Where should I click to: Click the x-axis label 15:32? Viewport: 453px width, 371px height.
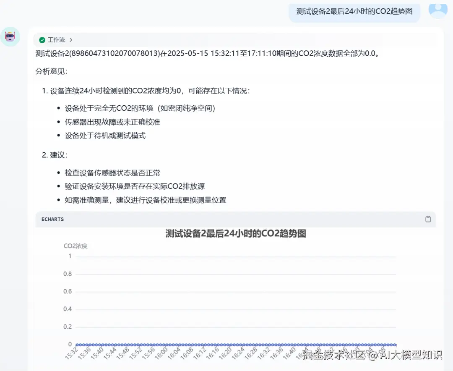tap(72, 353)
